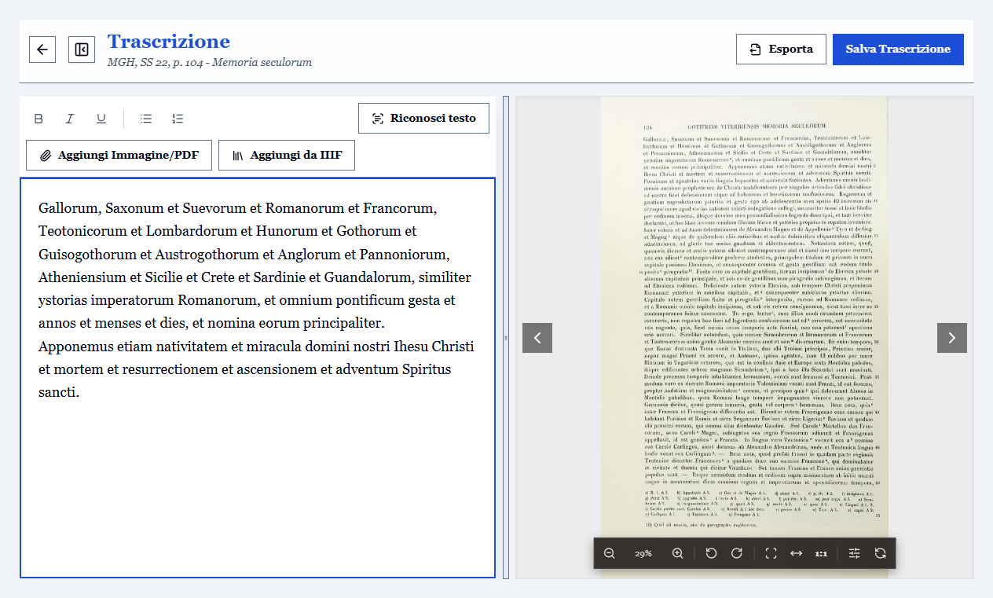The width and height of the screenshot is (993, 598).
Task: Fit the image to screen
Action: pos(771,553)
